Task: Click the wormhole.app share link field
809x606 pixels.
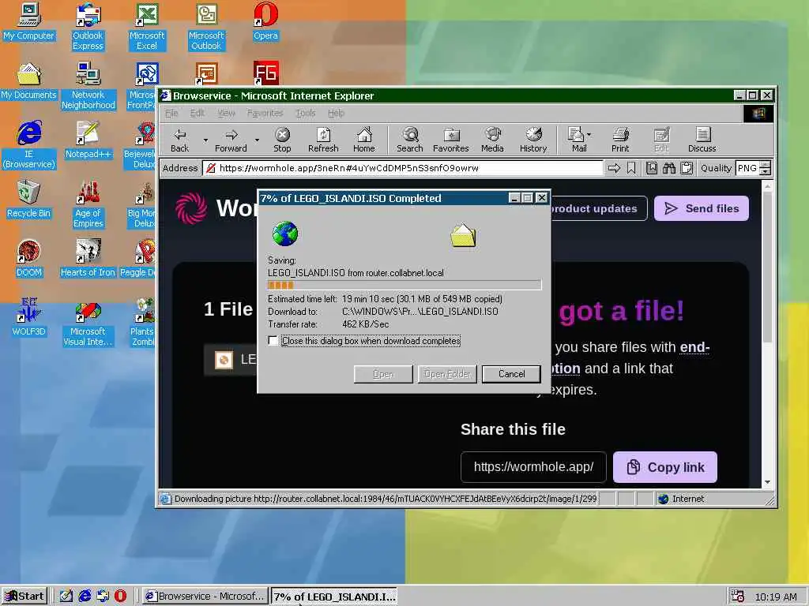Action: [533, 467]
